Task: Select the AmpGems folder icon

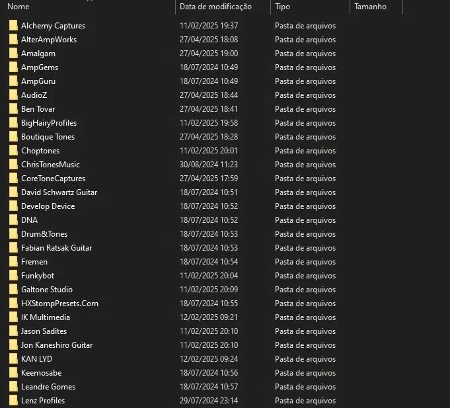Action: [13, 67]
